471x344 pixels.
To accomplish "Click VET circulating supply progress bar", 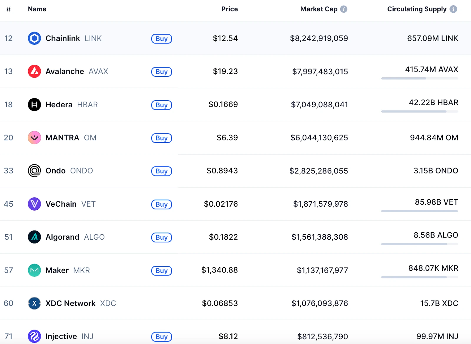I will tap(419, 211).
